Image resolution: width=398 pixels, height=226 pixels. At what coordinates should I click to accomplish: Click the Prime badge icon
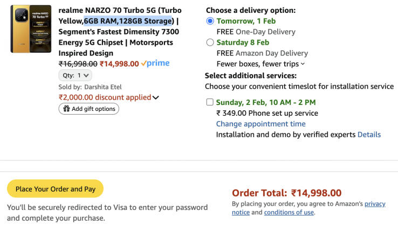(155, 63)
